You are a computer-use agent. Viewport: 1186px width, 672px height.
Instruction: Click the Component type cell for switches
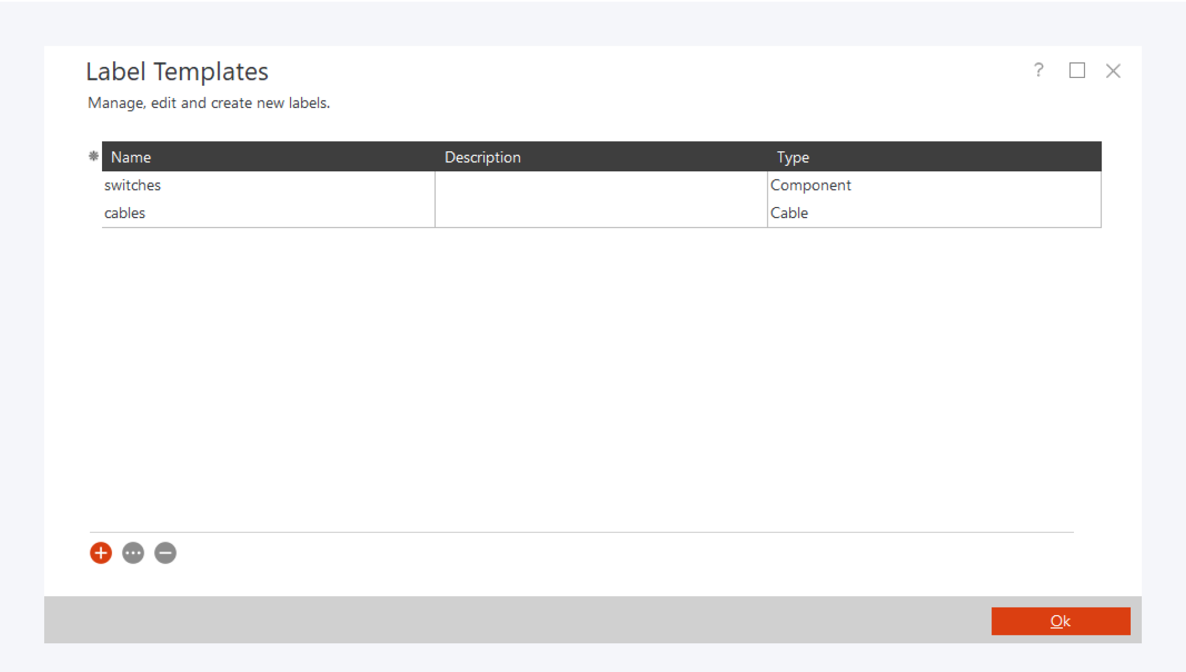click(x=811, y=185)
